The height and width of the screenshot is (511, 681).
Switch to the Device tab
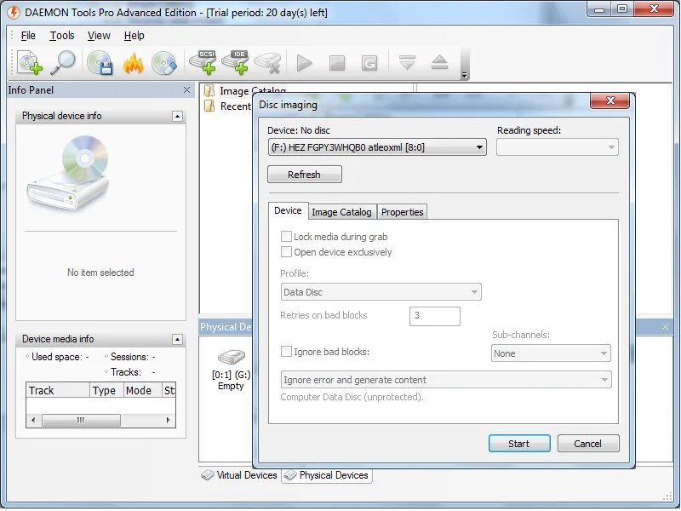coord(288,210)
